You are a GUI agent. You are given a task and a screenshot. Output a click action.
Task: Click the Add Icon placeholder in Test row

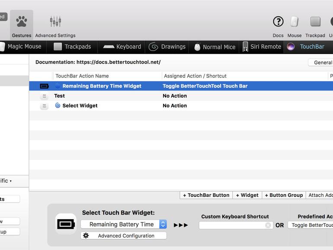pyautogui.click(x=44, y=96)
